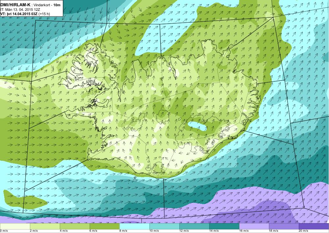Viewport: 329px width, 233px height.
Task: Click the teal 12–14 m/s legend swatch
Action: [x=194, y=226]
